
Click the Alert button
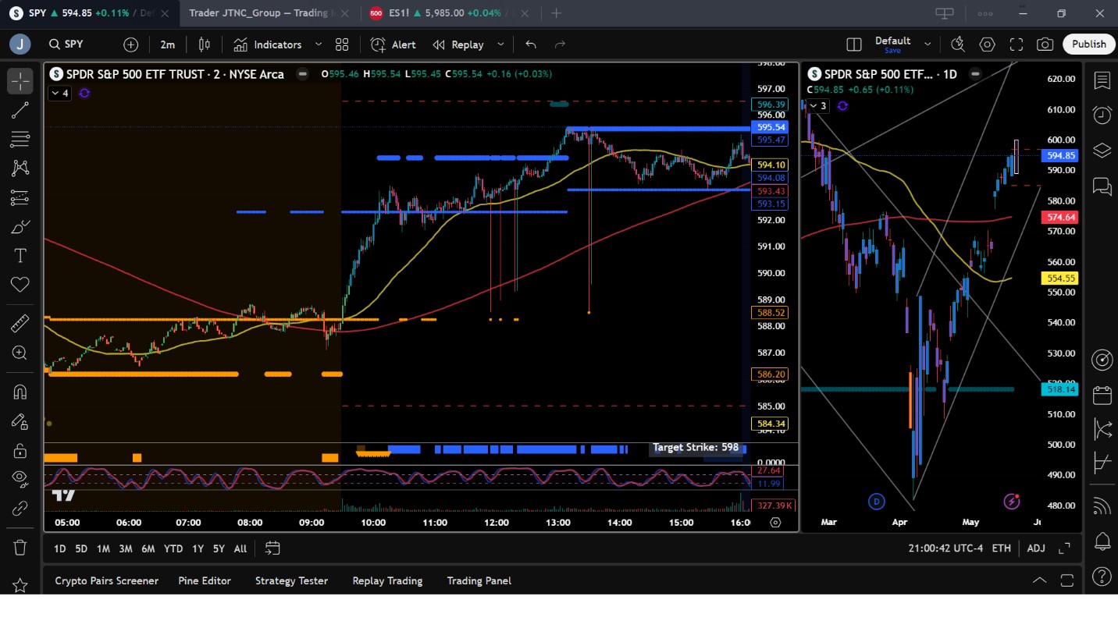pos(393,44)
